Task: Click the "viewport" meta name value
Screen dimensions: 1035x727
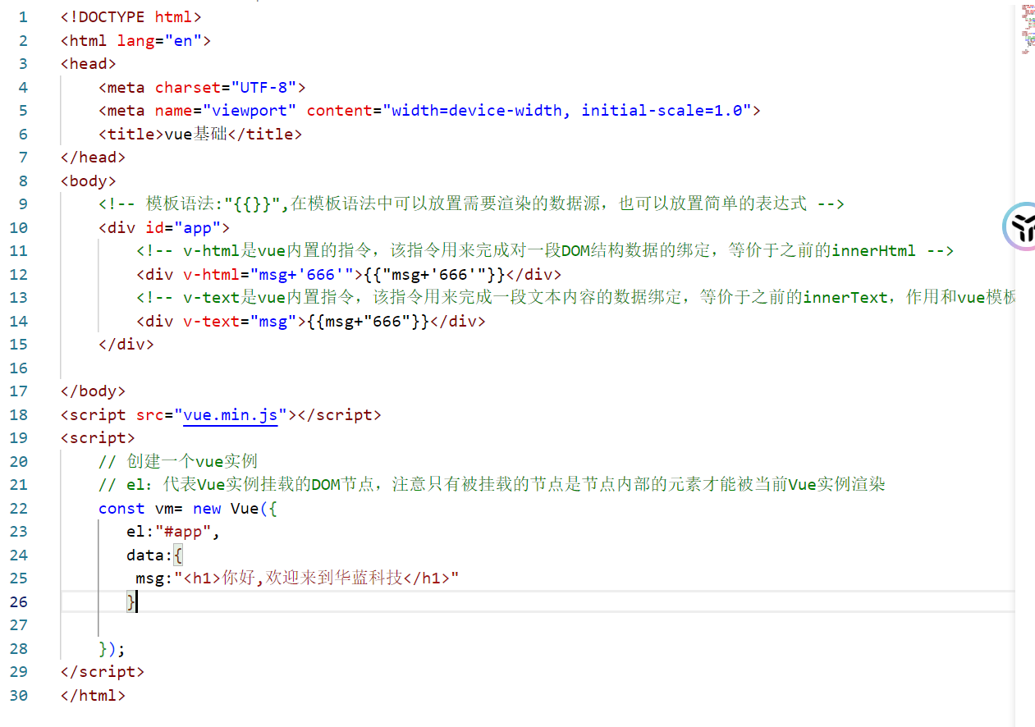Action: point(250,110)
